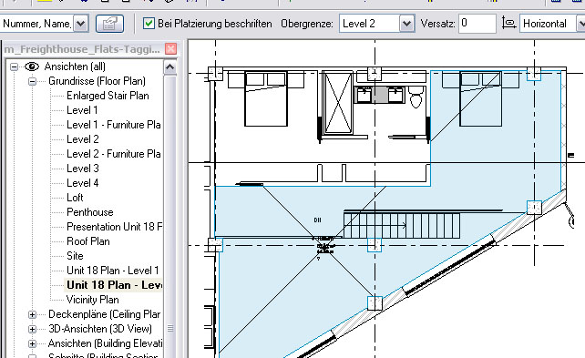Image resolution: width=585 pixels, height=358 pixels.
Task: Open the element properties button icon
Action: click(109, 24)
